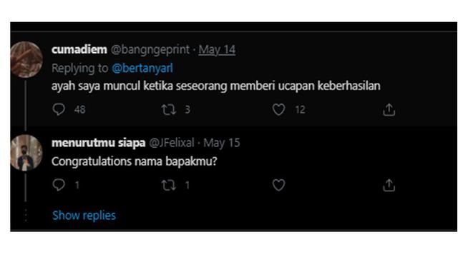The image size is (458, 257).
Task: Open the @bangngeprint handle
Action: (150, 50)
